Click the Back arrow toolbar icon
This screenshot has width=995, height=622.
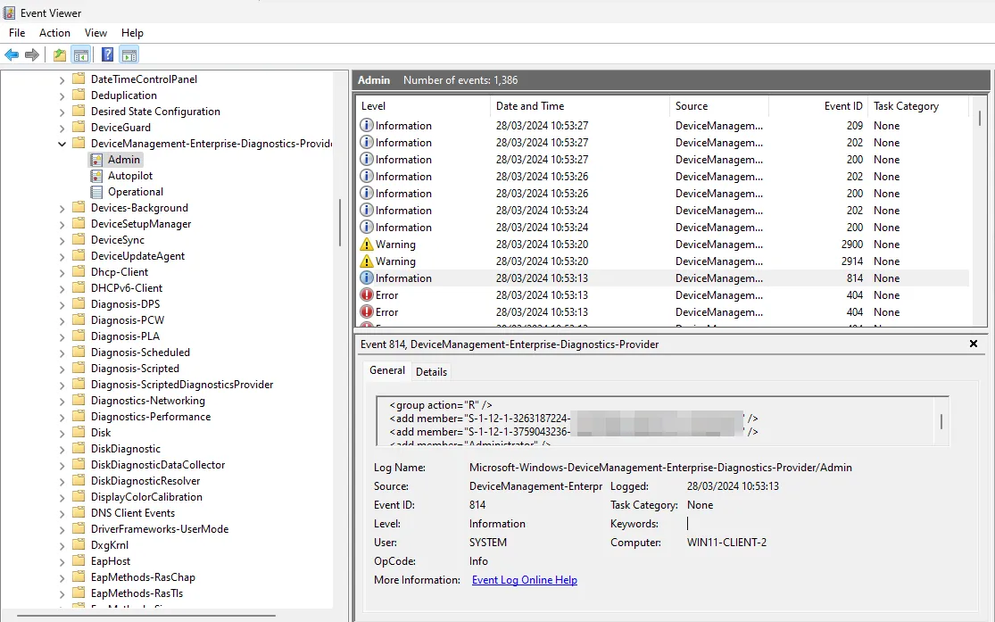[12, 55]
